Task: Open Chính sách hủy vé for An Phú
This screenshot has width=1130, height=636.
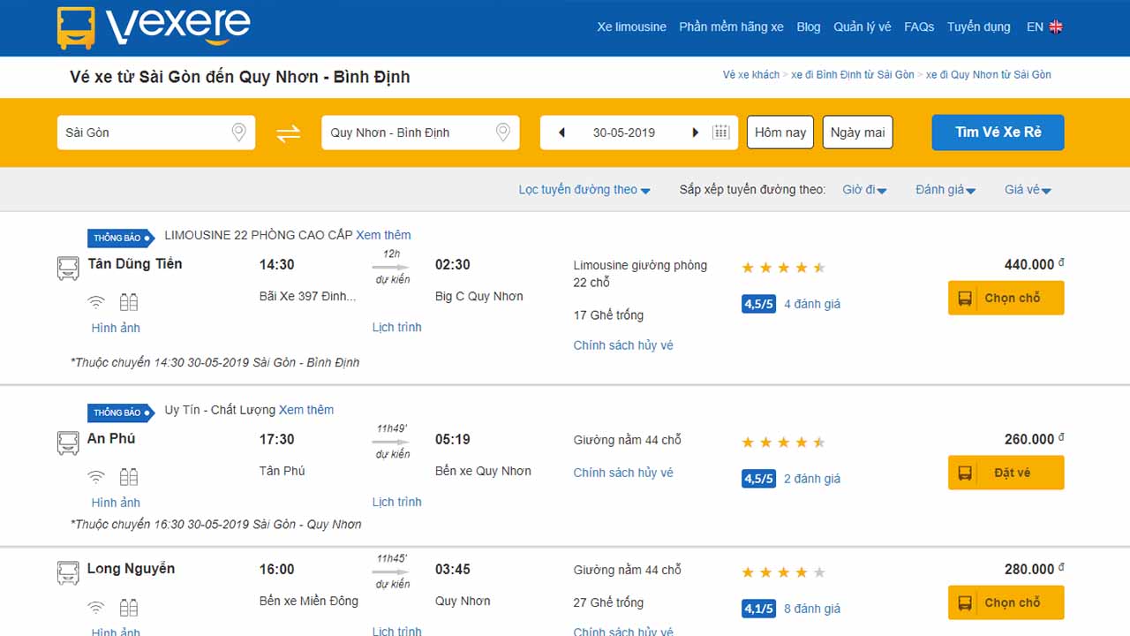Action: point(623,473)
